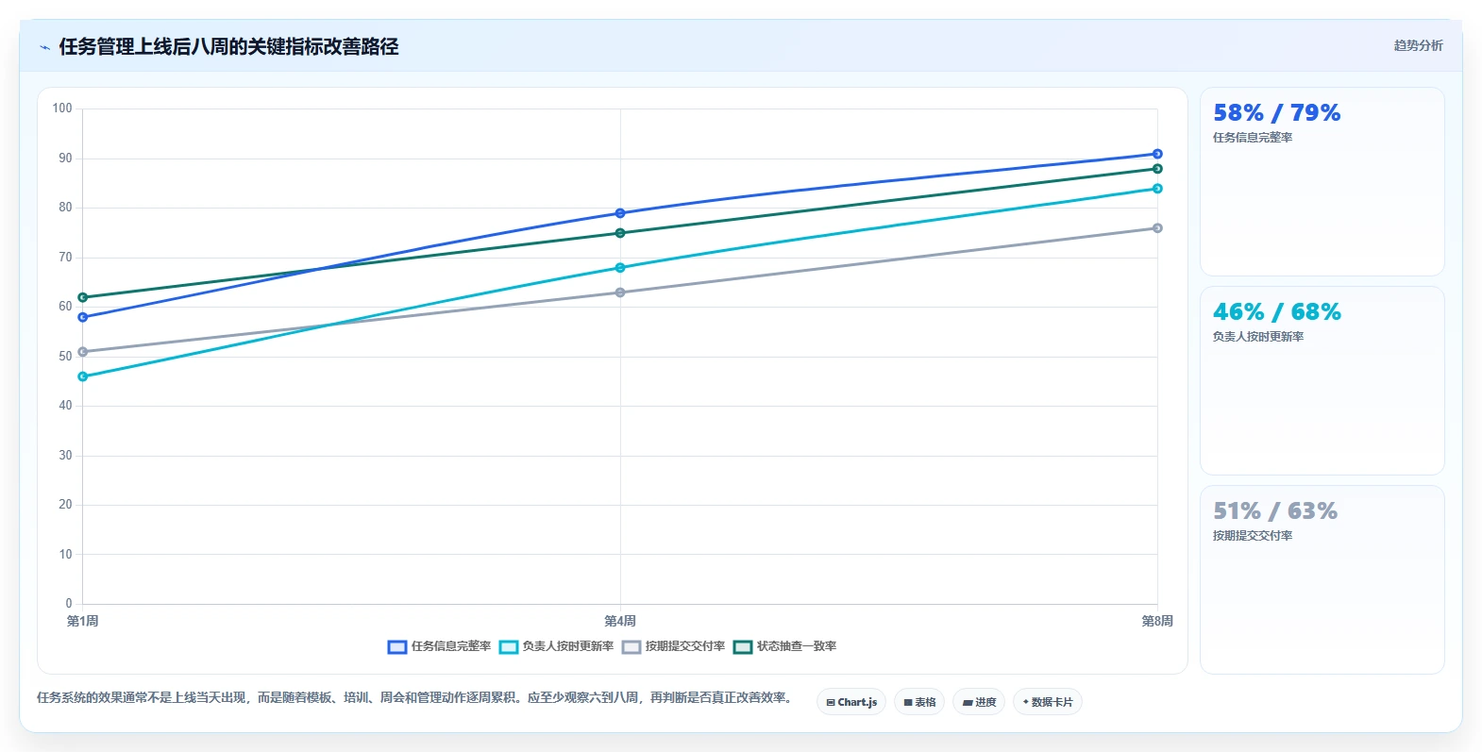This screenshot has width=1482, height=752.
Task: Select the gray 第8周 data point at 76
Action: (1157, 228)
